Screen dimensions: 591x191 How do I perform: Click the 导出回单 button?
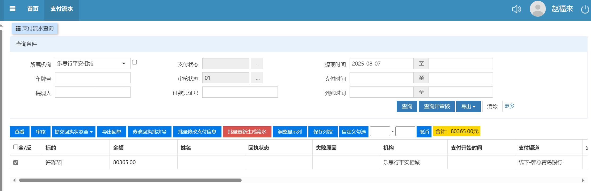[112, 132]
